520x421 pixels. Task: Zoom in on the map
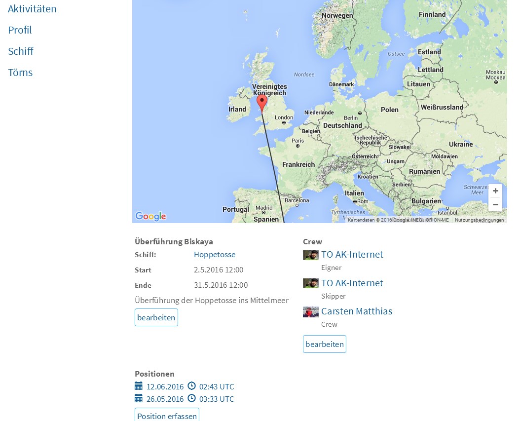click(495, 191)
